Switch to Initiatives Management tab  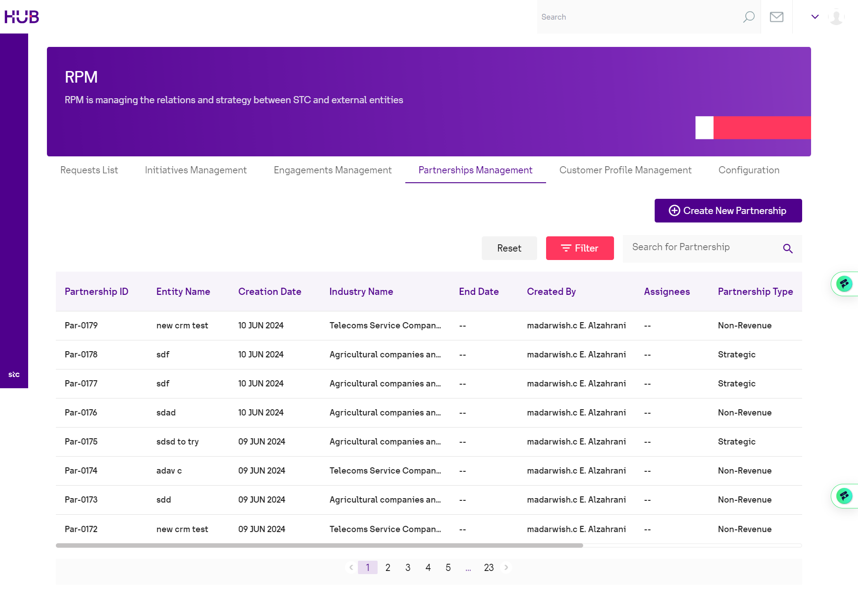click(195, 170)
